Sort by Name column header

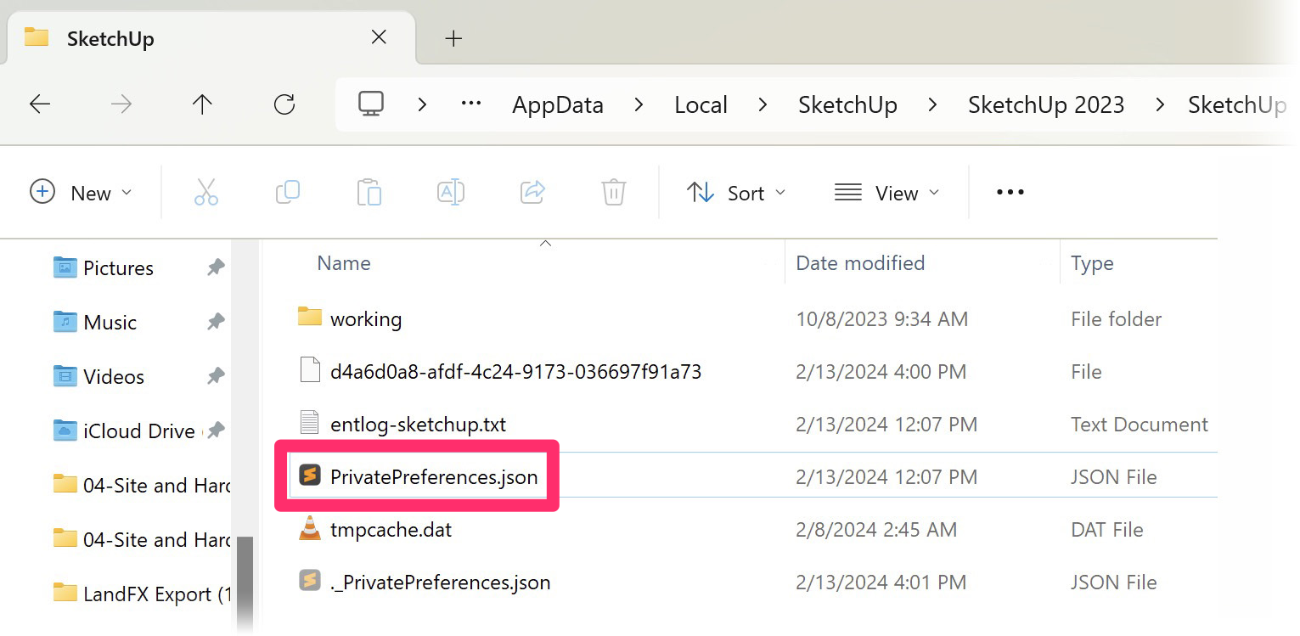tap(344, 263)
